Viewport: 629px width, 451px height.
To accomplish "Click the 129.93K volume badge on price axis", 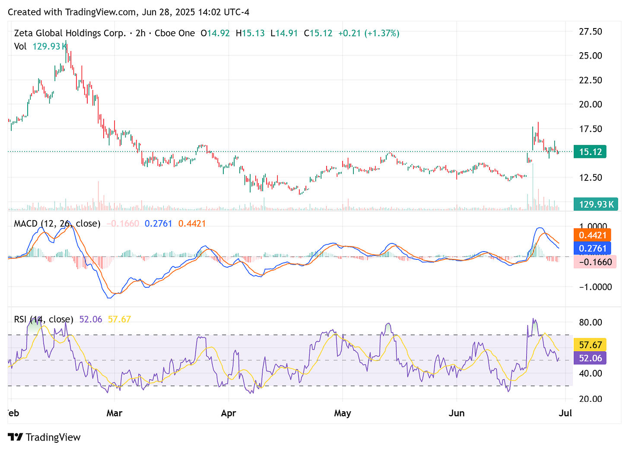I will 596,204.
